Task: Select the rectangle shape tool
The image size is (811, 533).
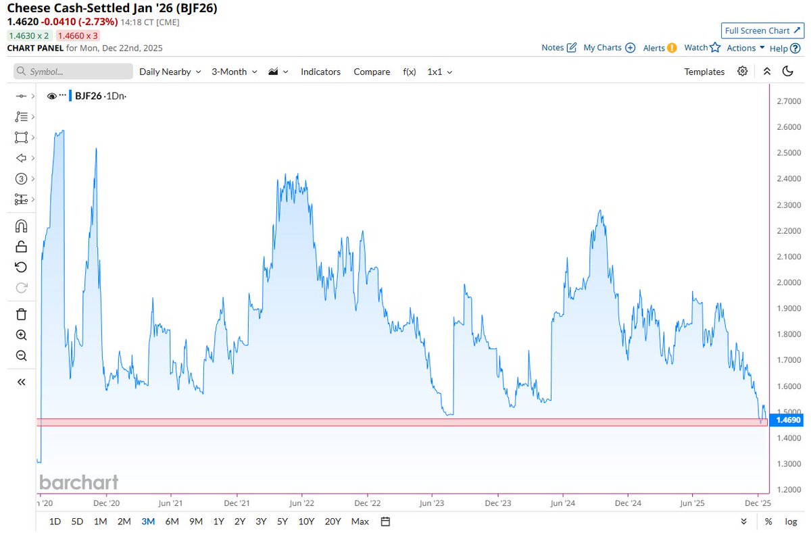Action: tap(20, 138)
